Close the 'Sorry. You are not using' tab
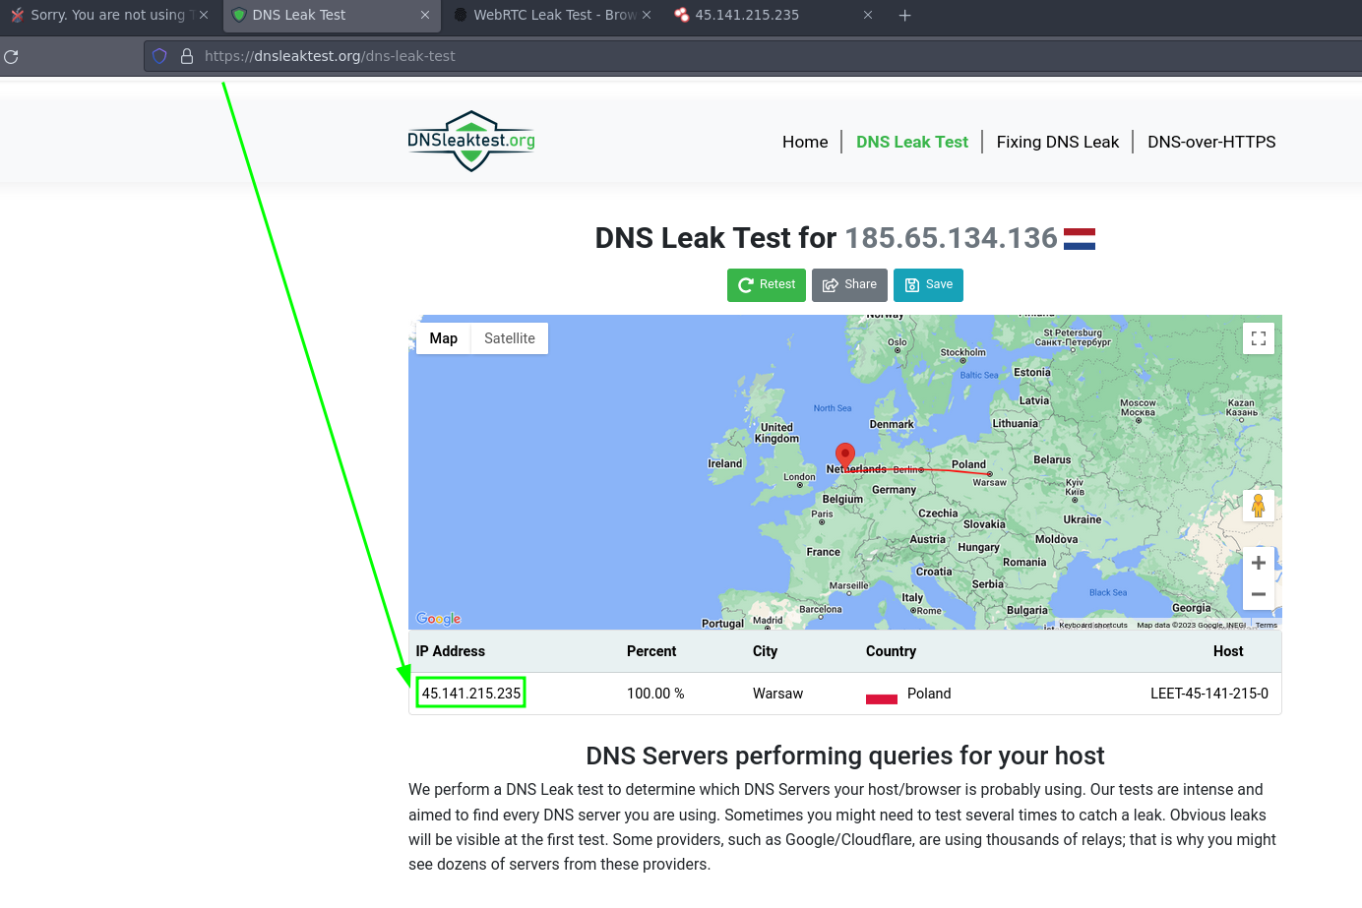The image size is (1362, 908). (204, 15)
